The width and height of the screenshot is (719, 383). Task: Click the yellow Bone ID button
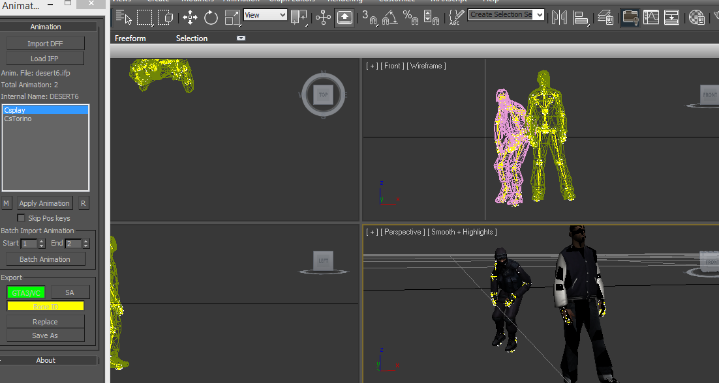46,306
